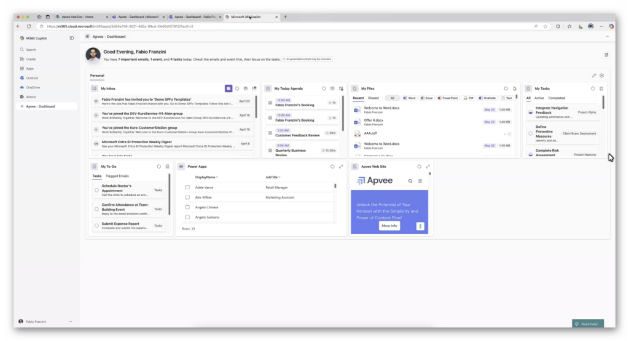Switch to Active tab in My Tasks
Viewport: 629px width, 341px height.
click(539, 98)
